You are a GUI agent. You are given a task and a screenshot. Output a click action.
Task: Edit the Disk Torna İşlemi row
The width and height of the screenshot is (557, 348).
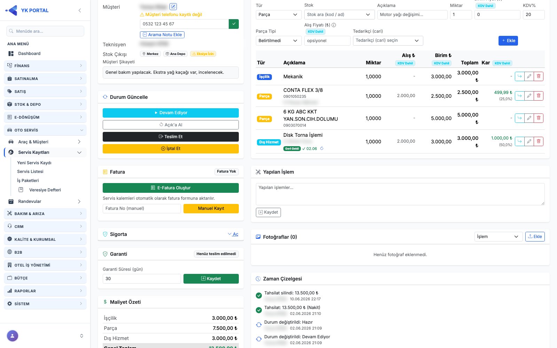tap(529, 141)
